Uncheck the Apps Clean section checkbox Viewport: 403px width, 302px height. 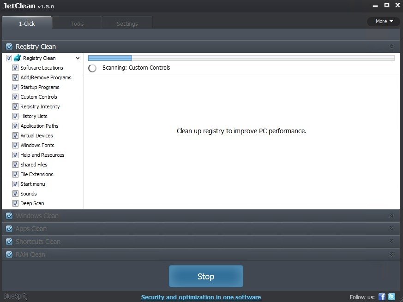9,229
